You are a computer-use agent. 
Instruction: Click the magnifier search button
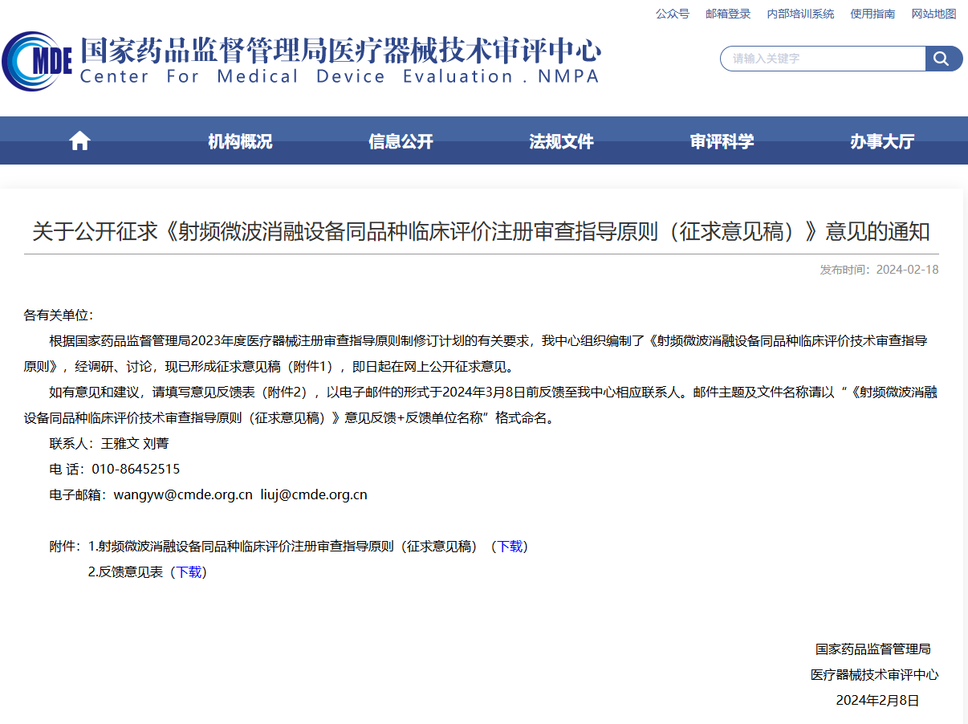[x=944, y=59]
